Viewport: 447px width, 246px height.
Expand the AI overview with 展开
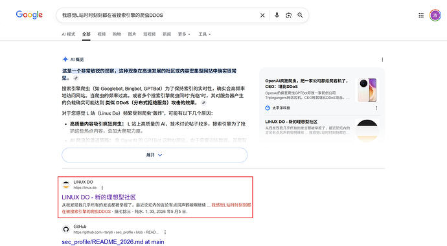coord(155,155)
